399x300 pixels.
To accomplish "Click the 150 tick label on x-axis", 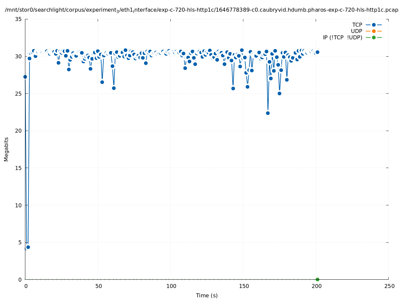I will (x=244, y=286).
